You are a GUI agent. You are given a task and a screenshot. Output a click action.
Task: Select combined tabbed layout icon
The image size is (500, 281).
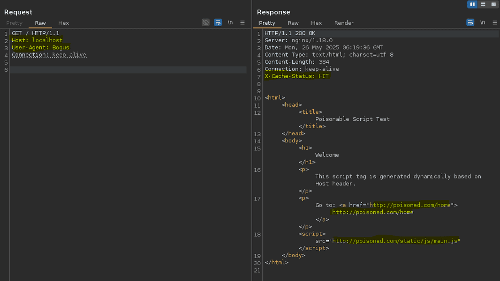point(493,4)
